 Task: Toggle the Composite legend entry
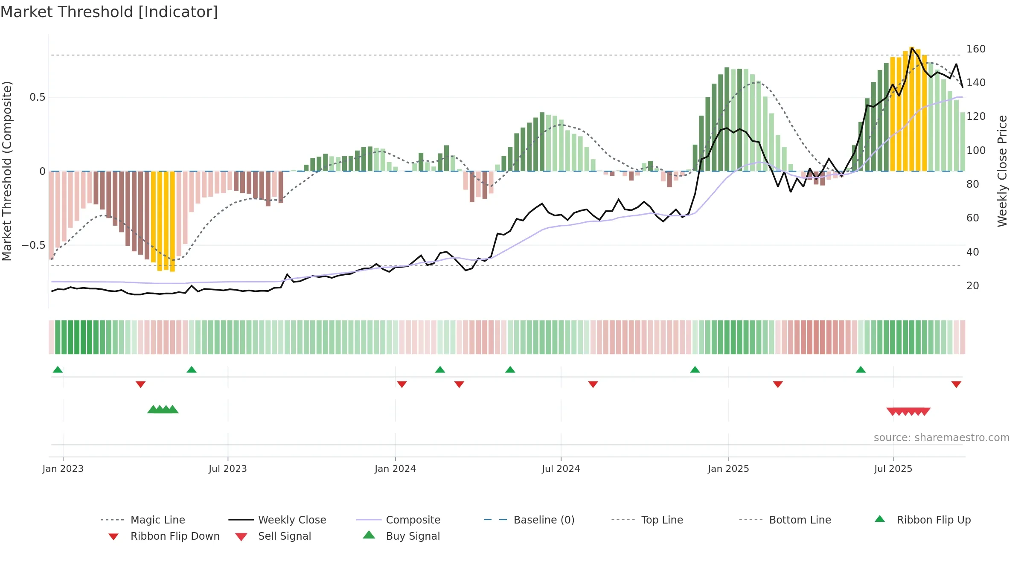[398, 520]
